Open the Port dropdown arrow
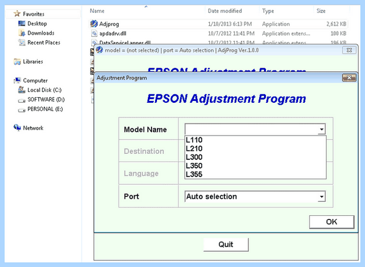 coord(321,196)
